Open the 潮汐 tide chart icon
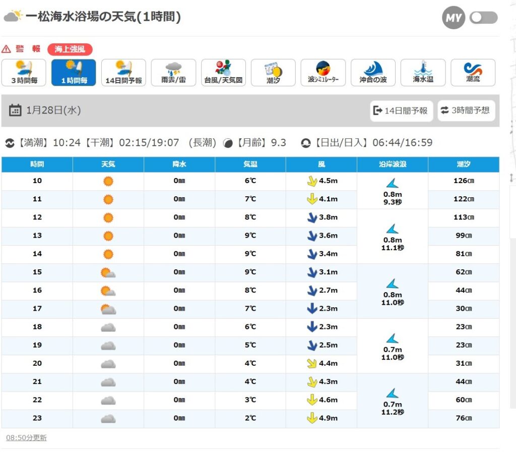 tap(273, 73)
